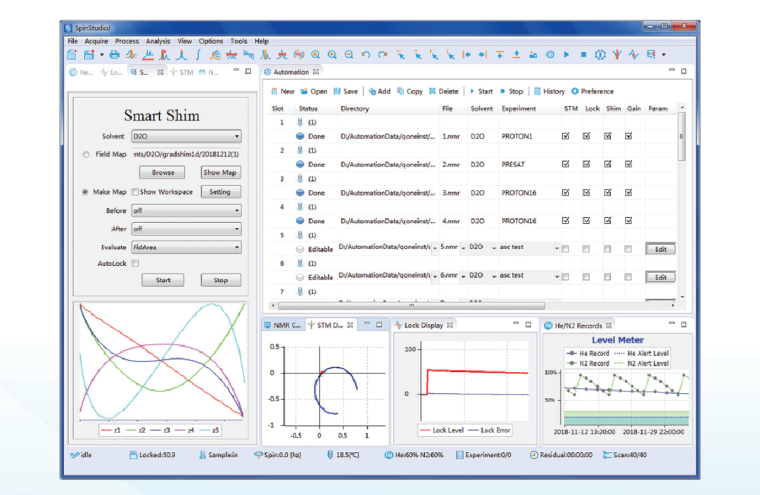This screenshot has height=495, width=760.
Task: Toggle STM checkbox for PROTON1 row
Action: click(x=566, y=136)
